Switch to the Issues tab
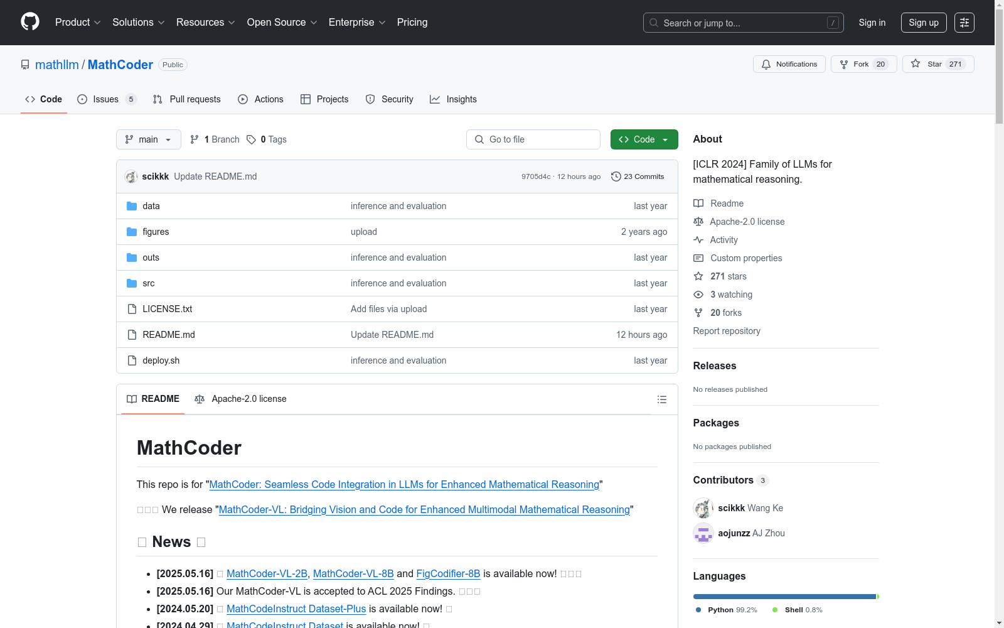This screenshot has width=1004, height=628. [106, 99]
